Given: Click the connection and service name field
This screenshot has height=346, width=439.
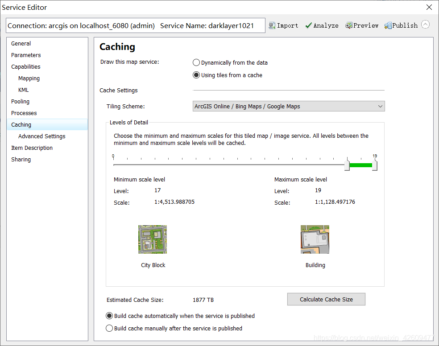Looking at the screenshot, I should 136,25.
